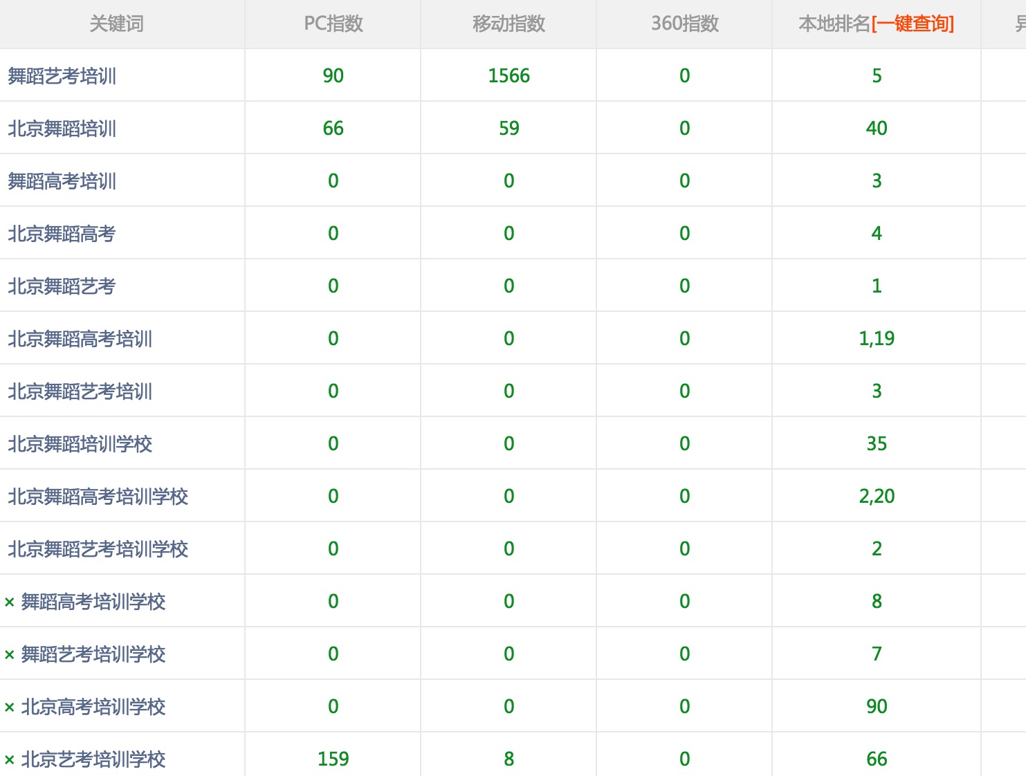This screenshot has height=776, width=1026.
Task: Click the 关键词 column header
Action: pyautogui.click(x=117, y=24)
